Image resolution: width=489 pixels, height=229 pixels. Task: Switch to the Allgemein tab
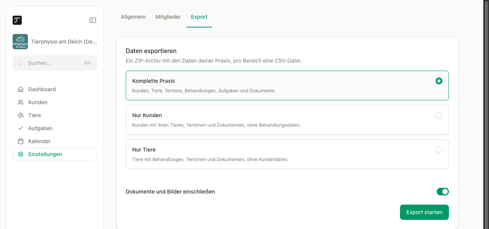[x=133, y=17]
